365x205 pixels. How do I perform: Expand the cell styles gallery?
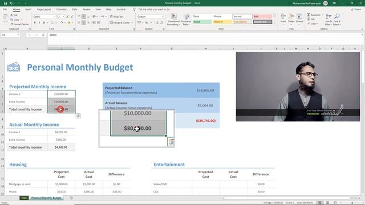(x=274, y=23)
